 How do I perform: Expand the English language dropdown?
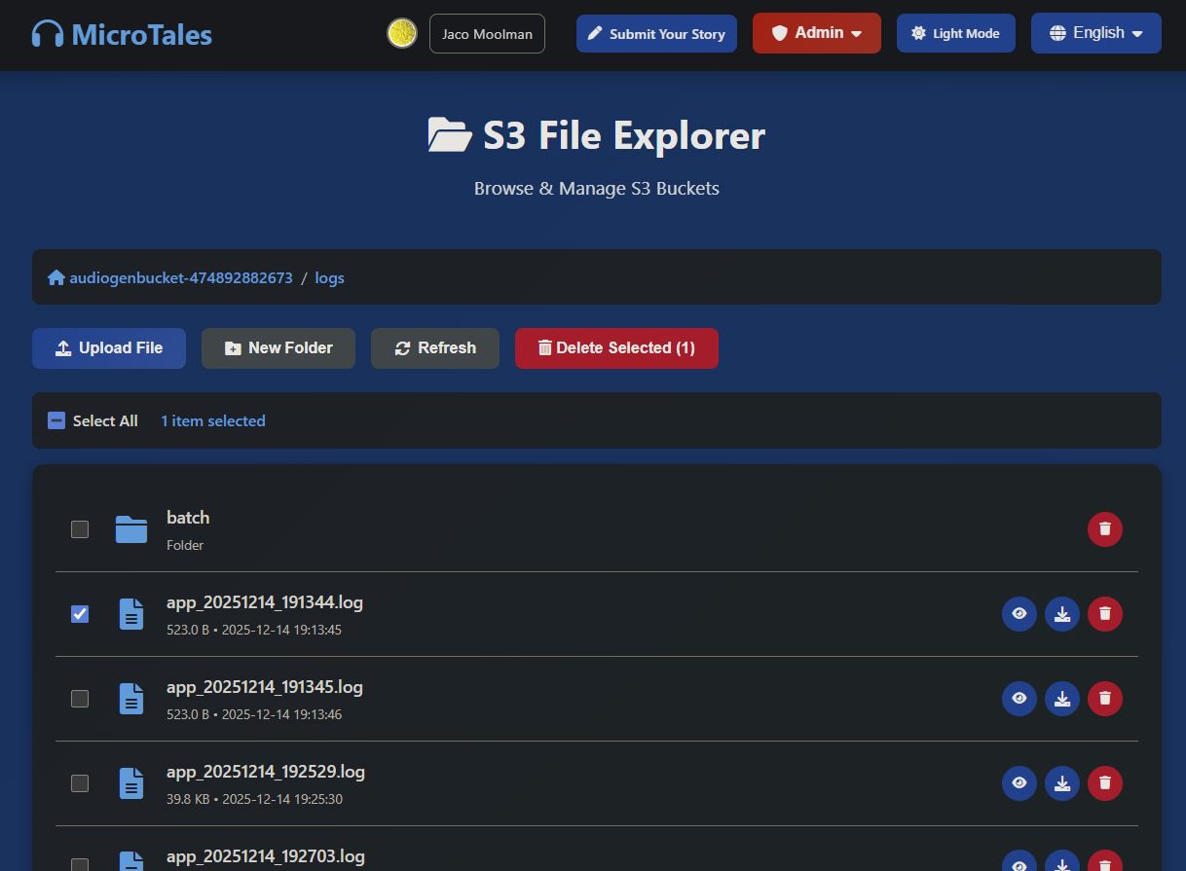1095,33
